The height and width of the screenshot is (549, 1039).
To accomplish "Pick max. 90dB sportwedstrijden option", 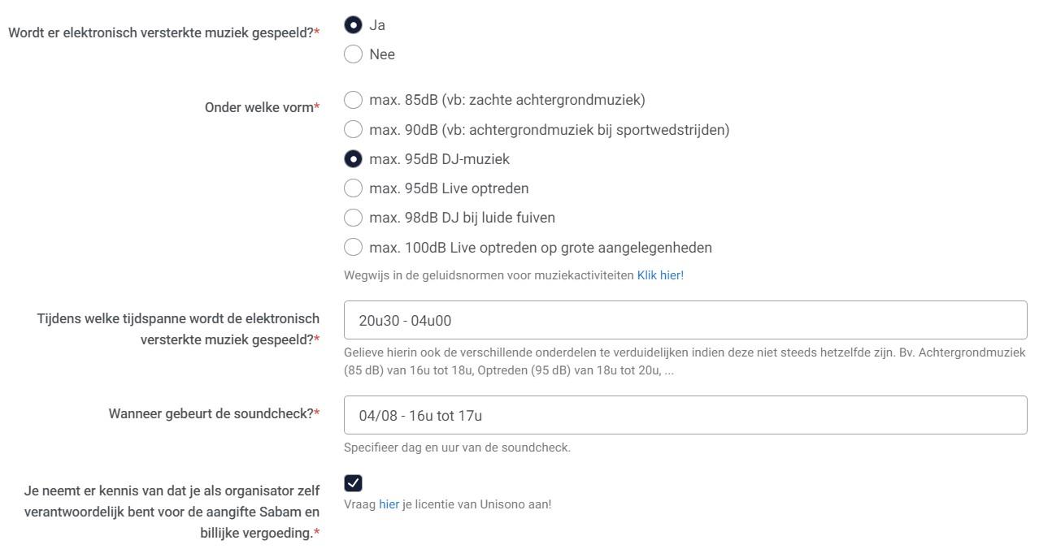I will click(353, 129).
